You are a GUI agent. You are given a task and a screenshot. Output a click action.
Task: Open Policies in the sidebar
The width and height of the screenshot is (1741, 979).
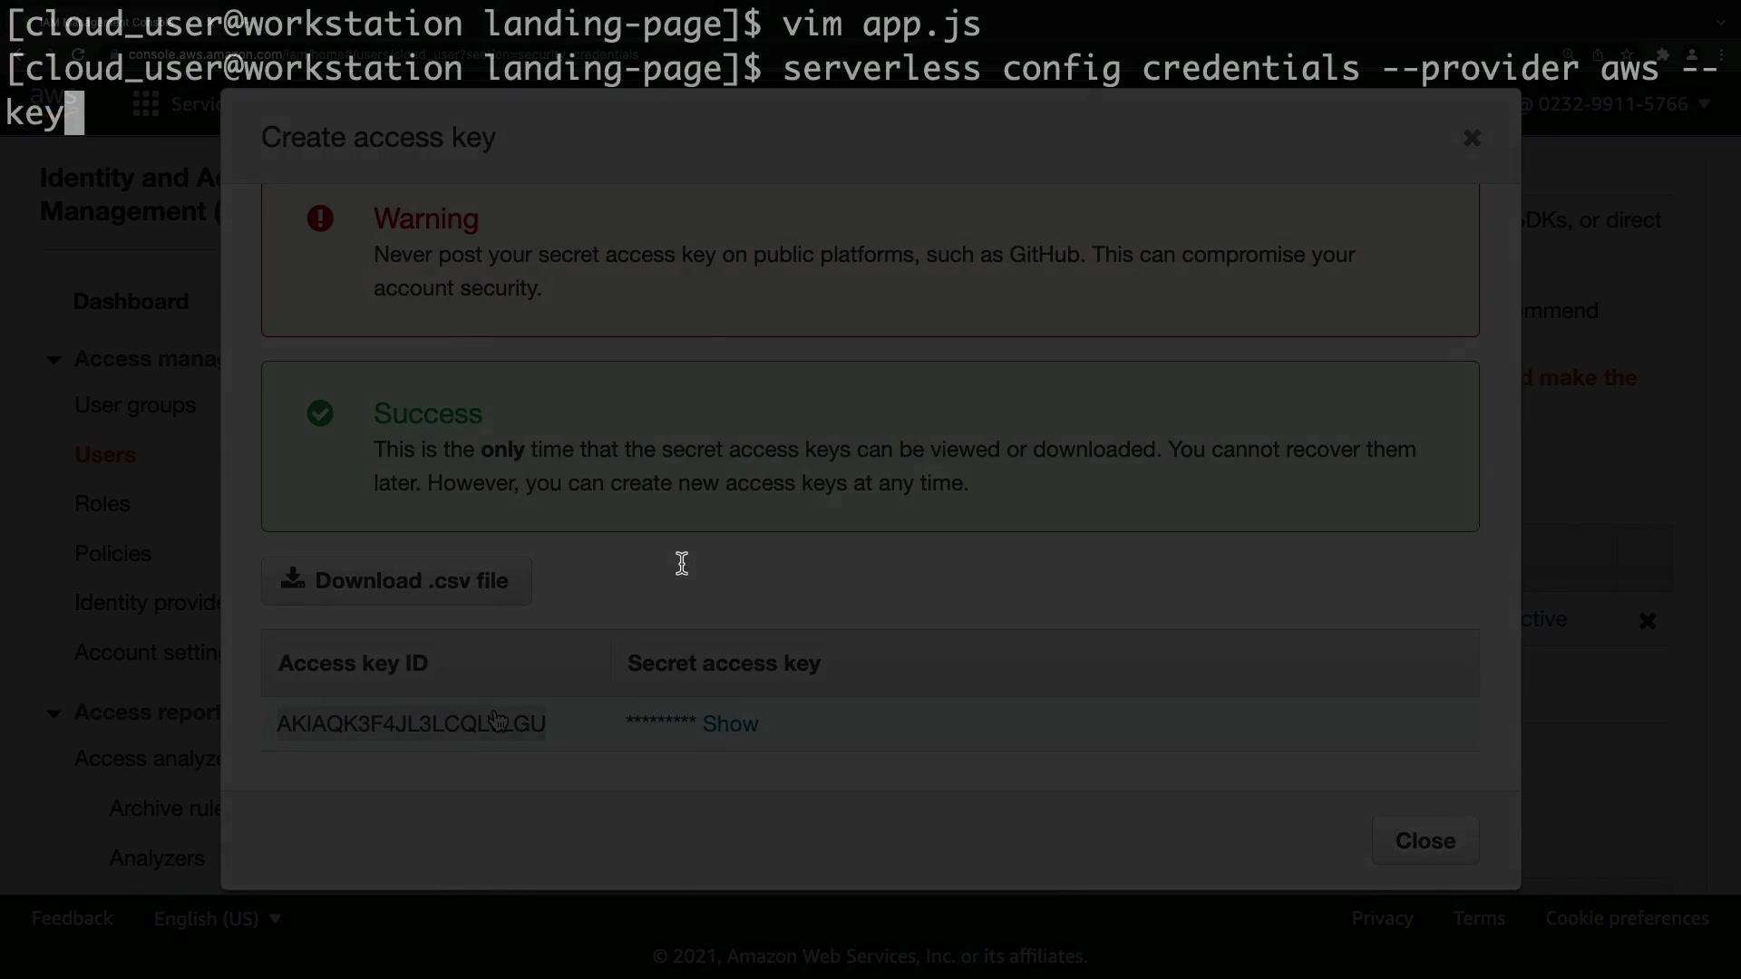coord(112,553)
